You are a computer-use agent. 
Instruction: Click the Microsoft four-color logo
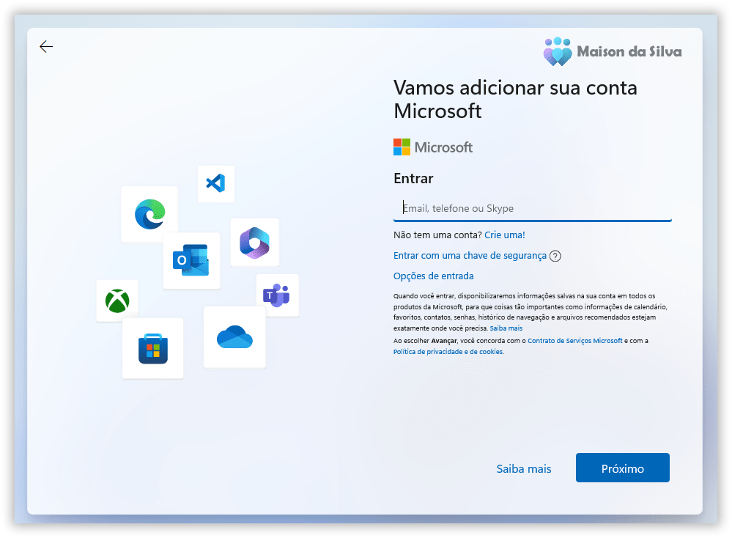402,147
